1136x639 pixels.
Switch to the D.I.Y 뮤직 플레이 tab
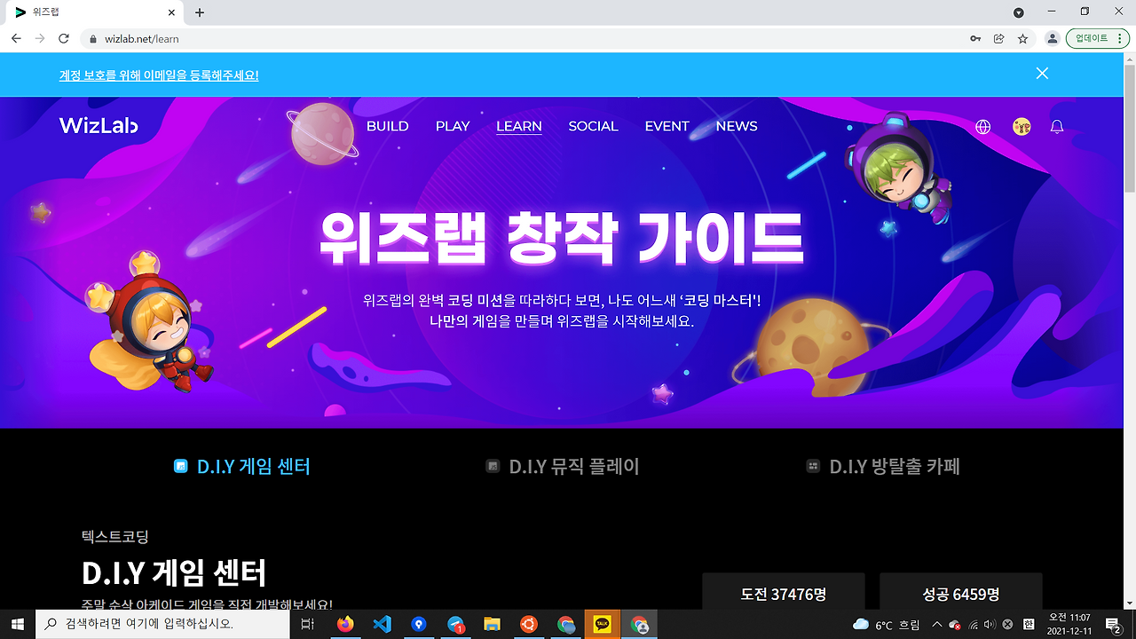[x=563, y=466]
